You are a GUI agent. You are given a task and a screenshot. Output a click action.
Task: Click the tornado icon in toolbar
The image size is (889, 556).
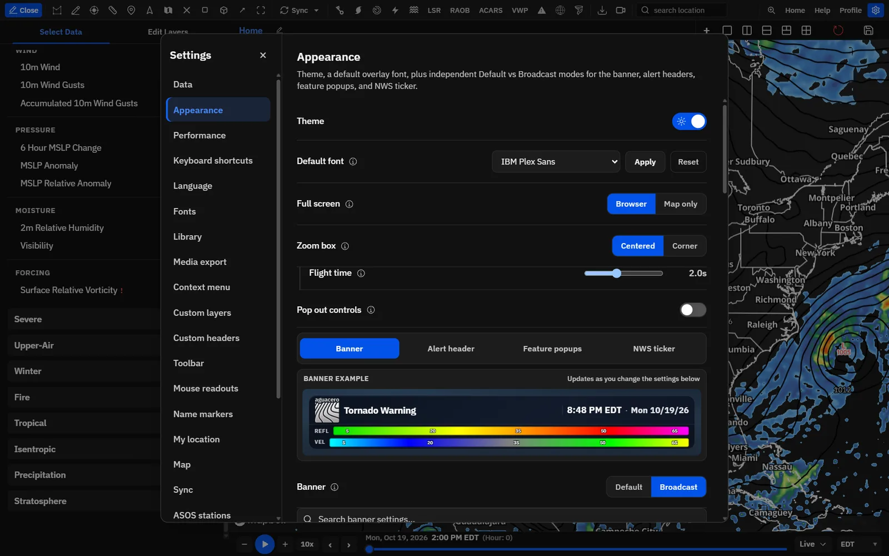coord(579,10)
